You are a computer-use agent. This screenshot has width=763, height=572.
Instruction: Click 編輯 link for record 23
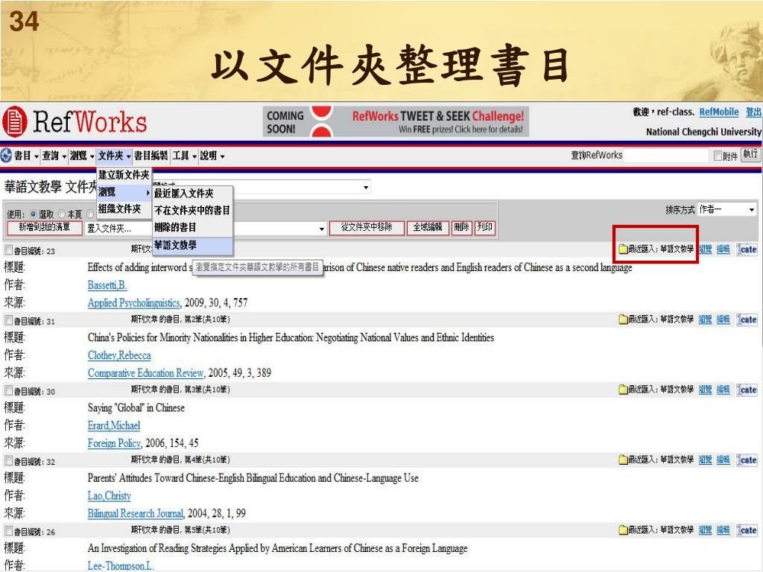click(723, 250)
